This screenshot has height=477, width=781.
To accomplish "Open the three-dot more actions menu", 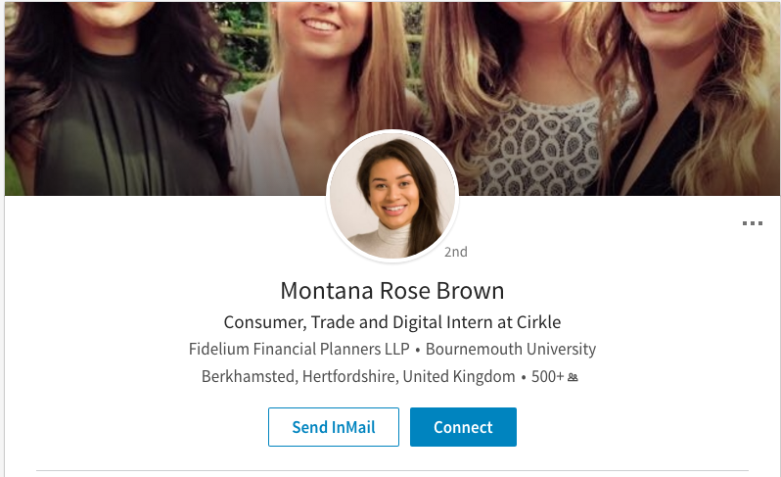I will click(x=752, y=223).
